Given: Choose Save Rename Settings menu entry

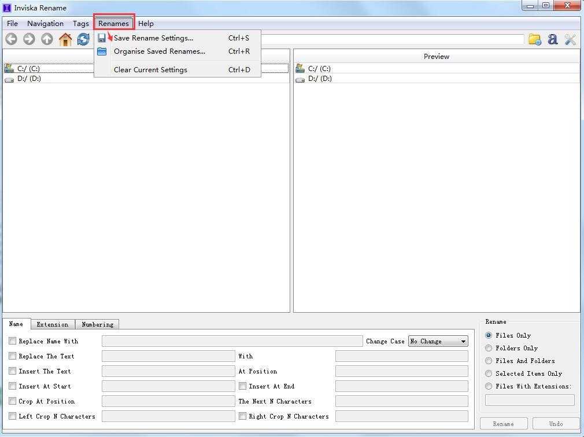Looking at the screenshot, I should pyautogui.click(x=178, y=38).
